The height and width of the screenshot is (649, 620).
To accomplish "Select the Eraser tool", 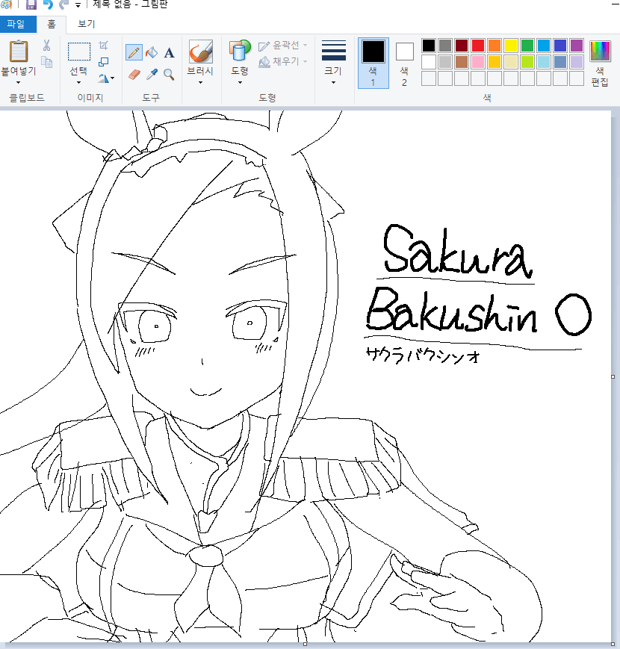I will 134,75.
